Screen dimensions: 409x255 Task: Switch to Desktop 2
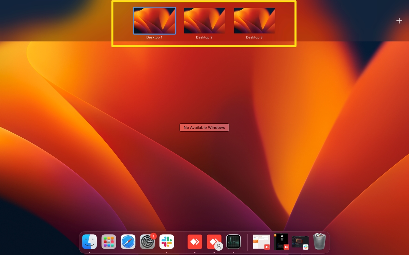[204, 20]
